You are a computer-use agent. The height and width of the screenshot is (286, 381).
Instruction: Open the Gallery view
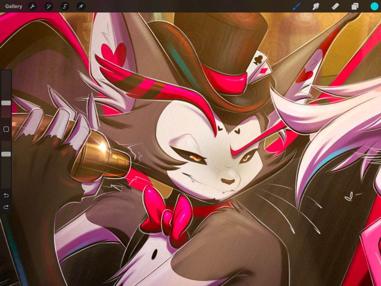coord(14,6)
